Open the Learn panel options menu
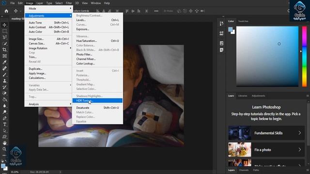Viewport: 310px width, 174px height. (x=308, y=96)
